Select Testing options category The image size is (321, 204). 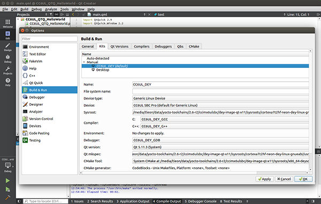coord(50,140)
